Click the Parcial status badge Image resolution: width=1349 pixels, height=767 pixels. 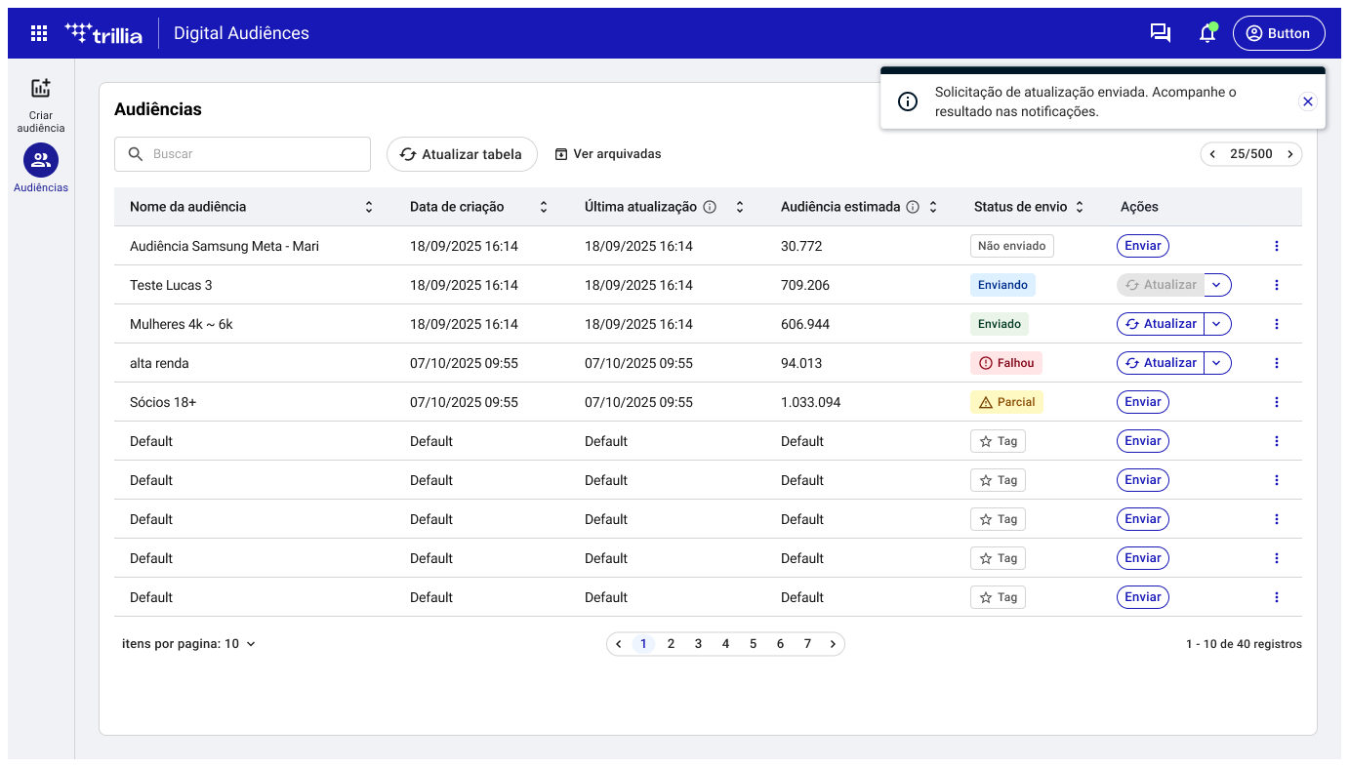[1006, 402]
